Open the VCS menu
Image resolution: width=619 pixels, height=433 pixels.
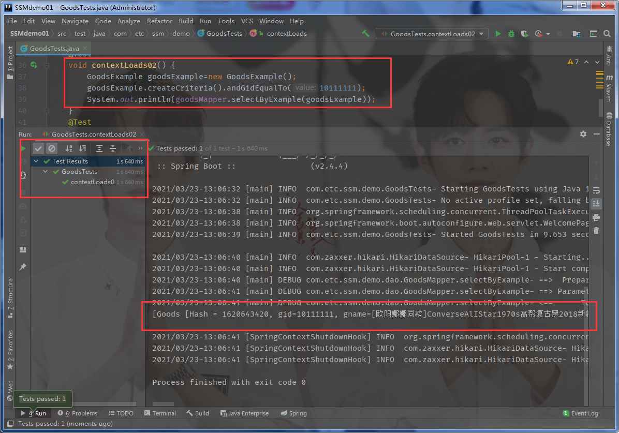click(x=247, y=21)
